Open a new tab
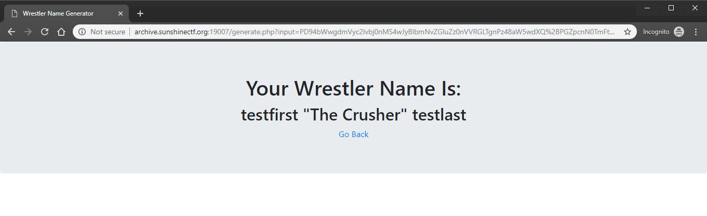Image resolution: width=707 pixels, height=216 pixels. [x=140, y=14]
